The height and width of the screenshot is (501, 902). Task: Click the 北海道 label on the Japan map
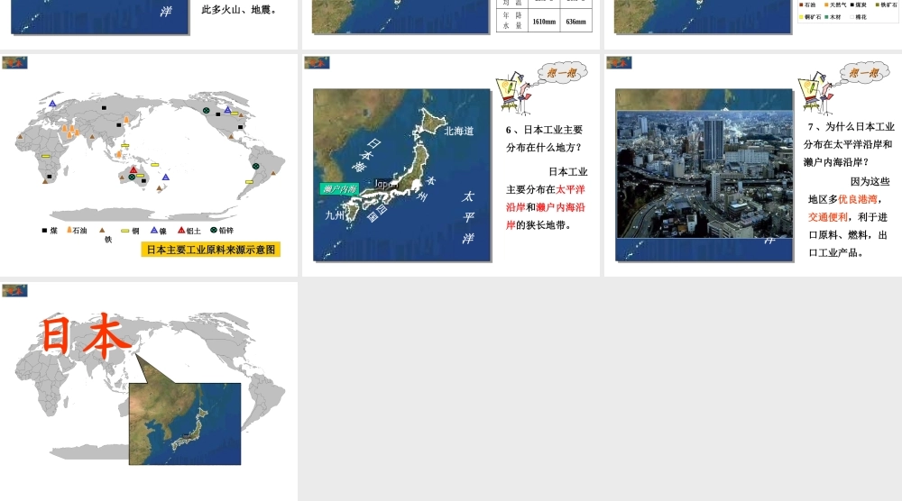pyautogui.click(x=458, y=131)
